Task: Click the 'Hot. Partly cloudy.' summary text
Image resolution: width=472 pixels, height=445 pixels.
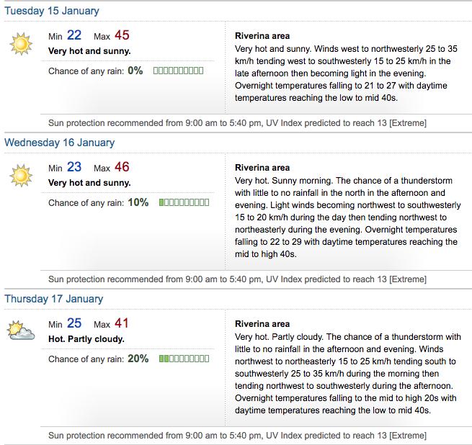Action: pyautogui.click(x=86, y=339)
